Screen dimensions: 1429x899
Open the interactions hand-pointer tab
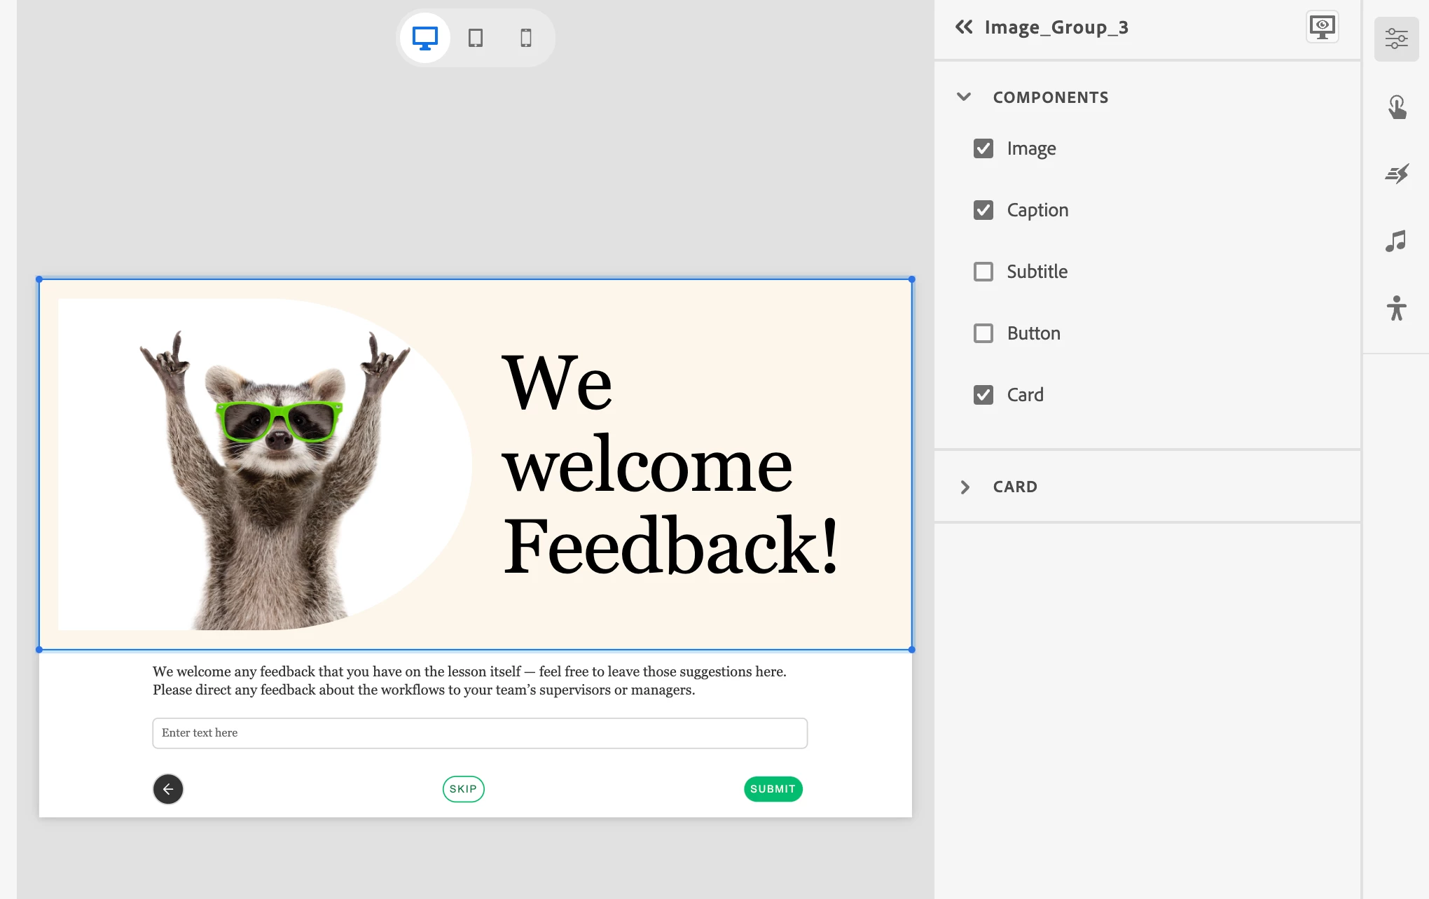click(1396, 107)
